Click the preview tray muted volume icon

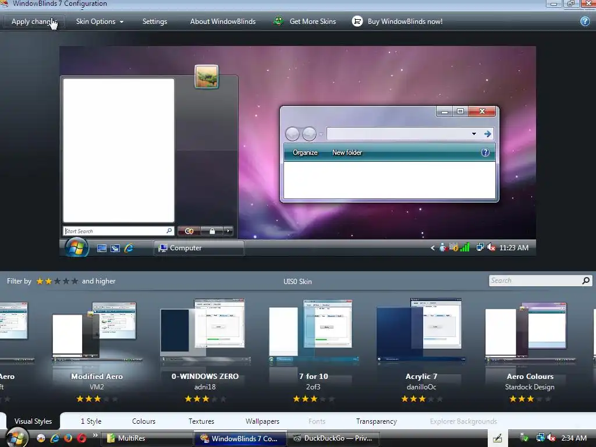491,247
